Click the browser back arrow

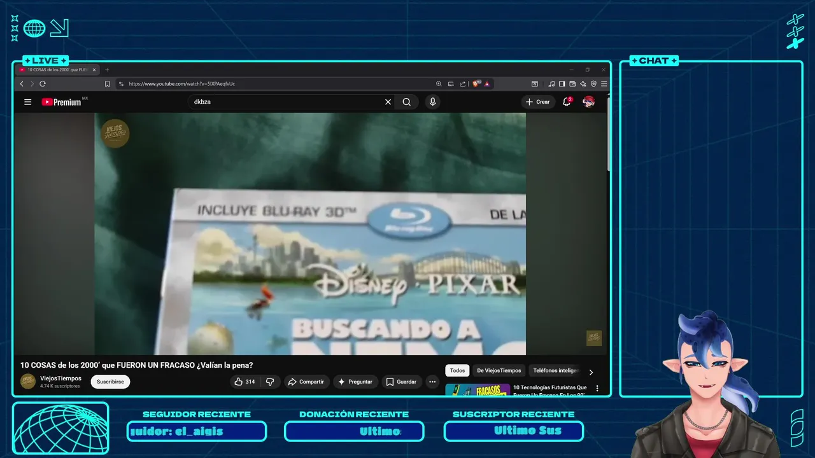[x=22, y=83]
